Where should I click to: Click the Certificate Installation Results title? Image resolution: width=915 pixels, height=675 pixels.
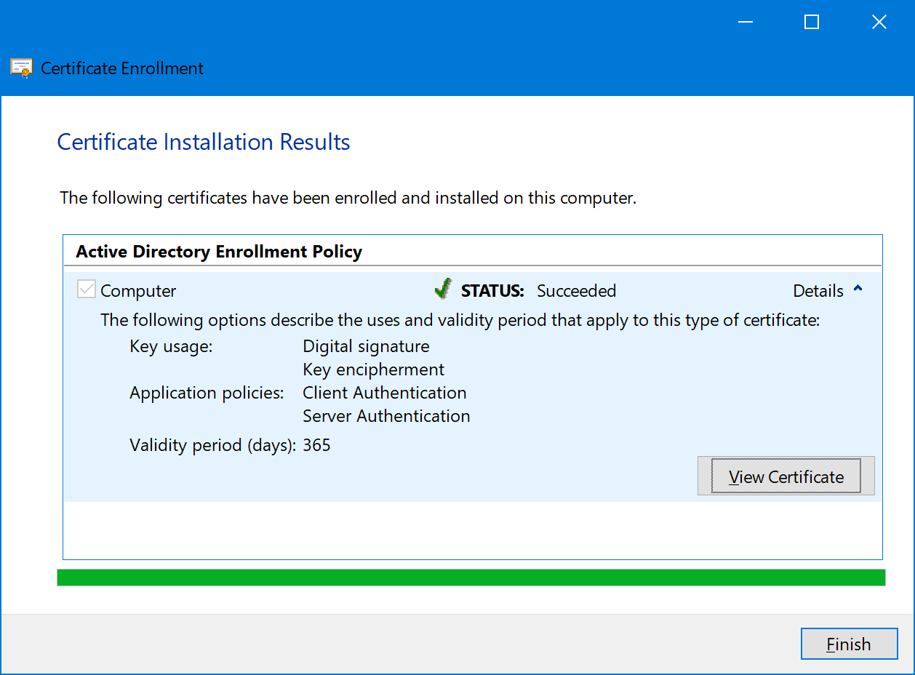[204, 142]
